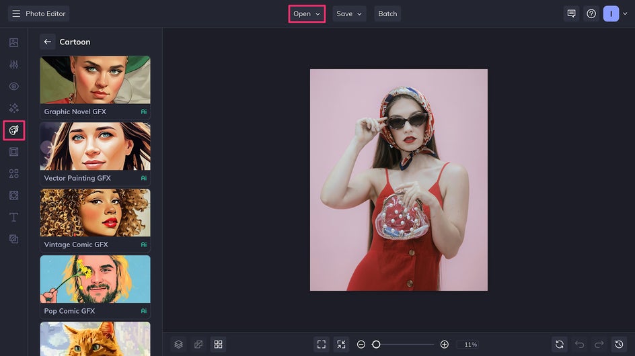Click the reset rotate arrows icon
Image resolution: width=635 pixels, height=356 pixels.
click(x=560, y=345)
